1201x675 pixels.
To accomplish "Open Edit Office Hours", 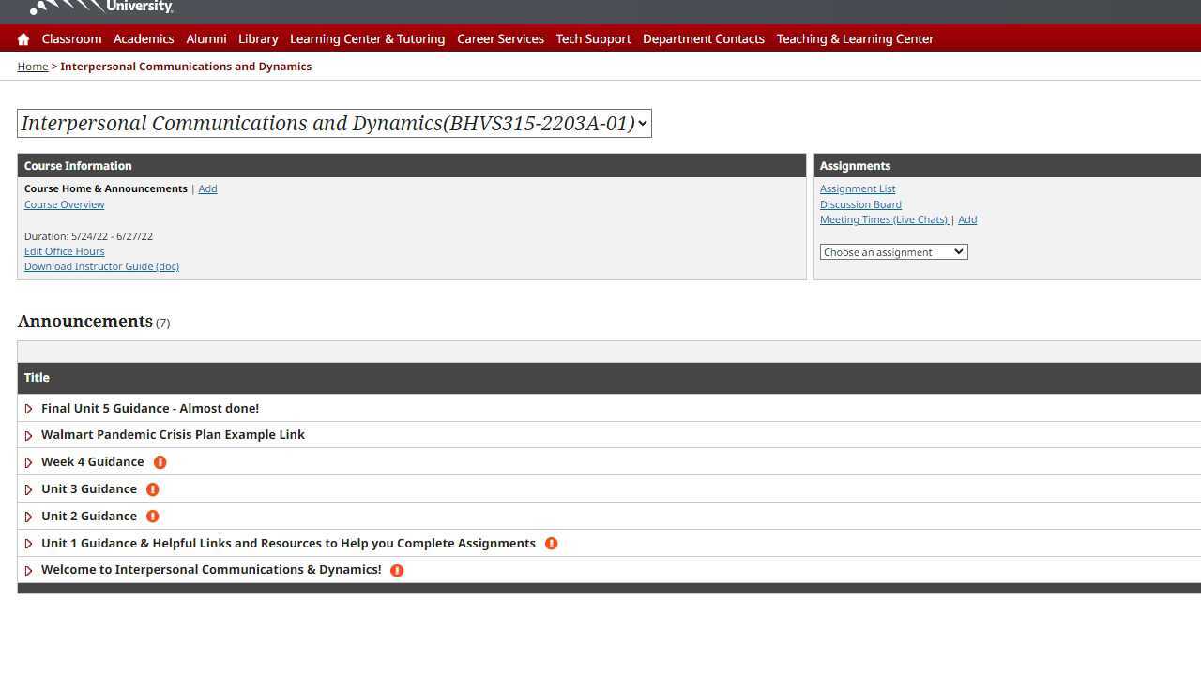I will 64,251.
